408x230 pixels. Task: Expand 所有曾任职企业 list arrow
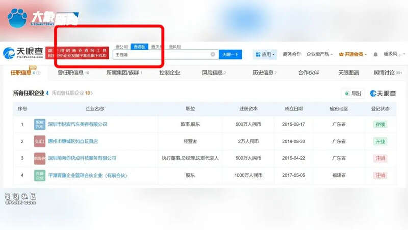92,94
